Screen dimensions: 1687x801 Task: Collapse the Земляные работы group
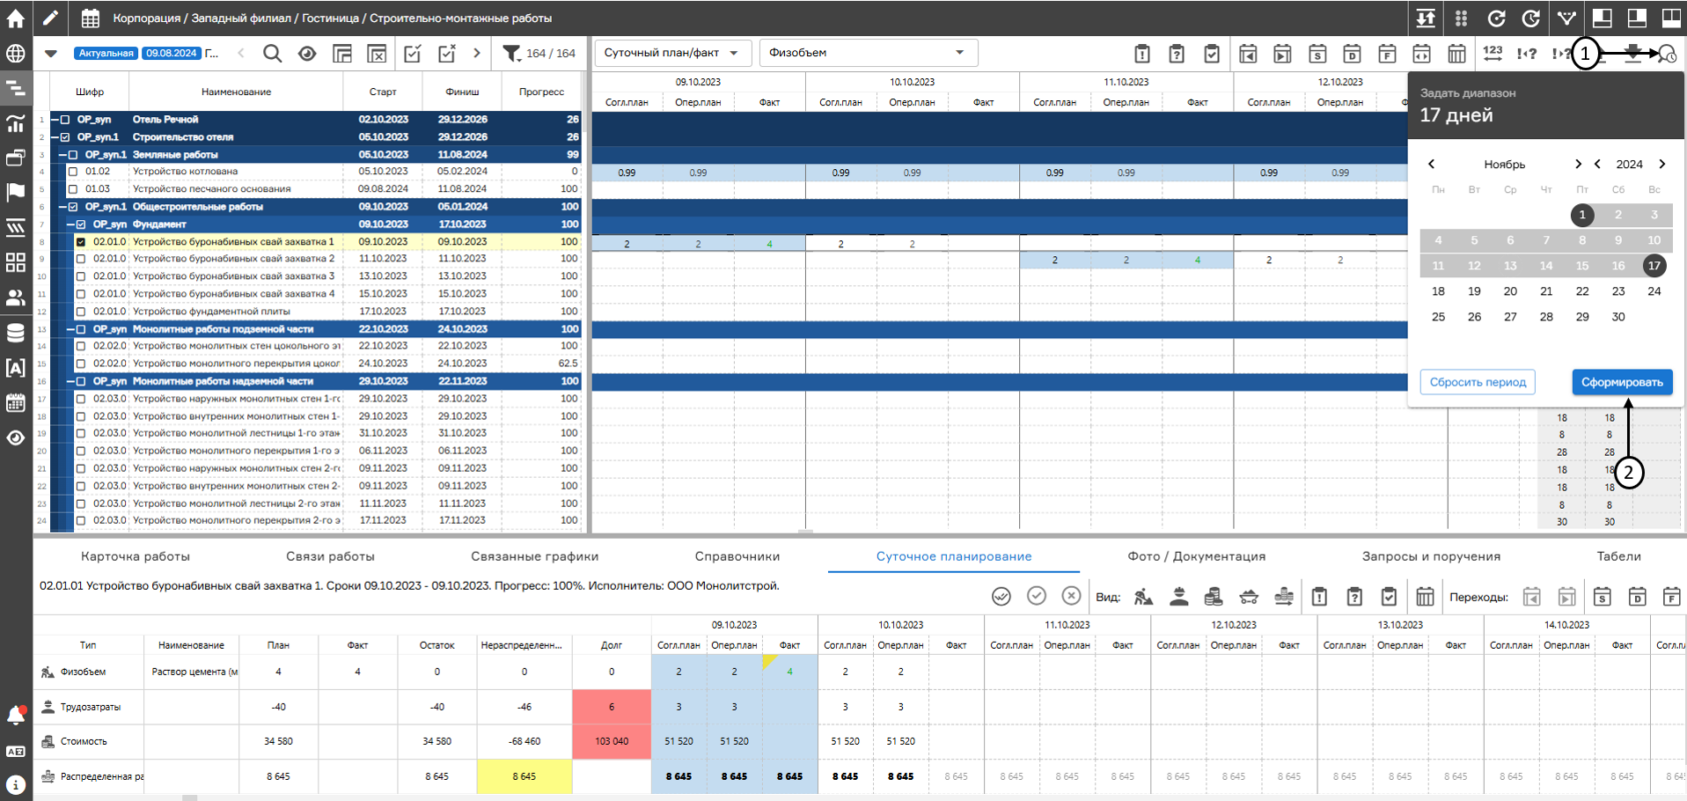63,155
